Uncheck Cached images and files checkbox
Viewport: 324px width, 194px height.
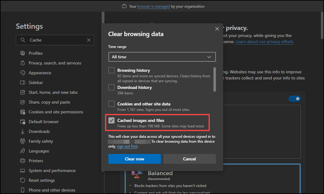pos(111,120)
